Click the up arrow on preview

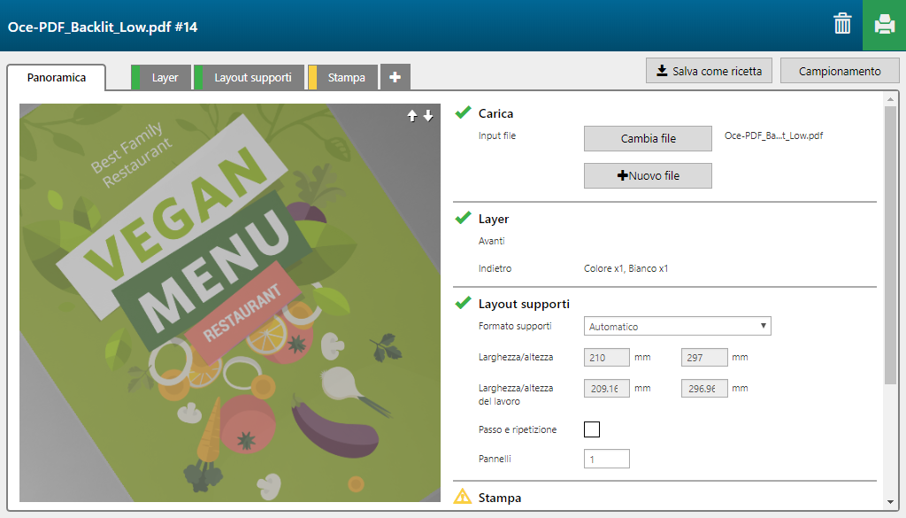(412, 116)
